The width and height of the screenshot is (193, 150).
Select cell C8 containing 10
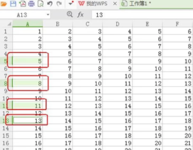click(87, 83)
